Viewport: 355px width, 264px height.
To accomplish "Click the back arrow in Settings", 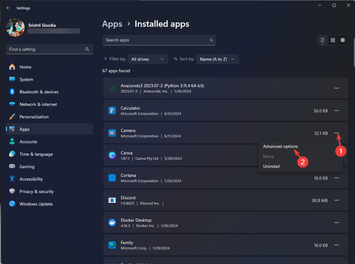I will (8, 8).
